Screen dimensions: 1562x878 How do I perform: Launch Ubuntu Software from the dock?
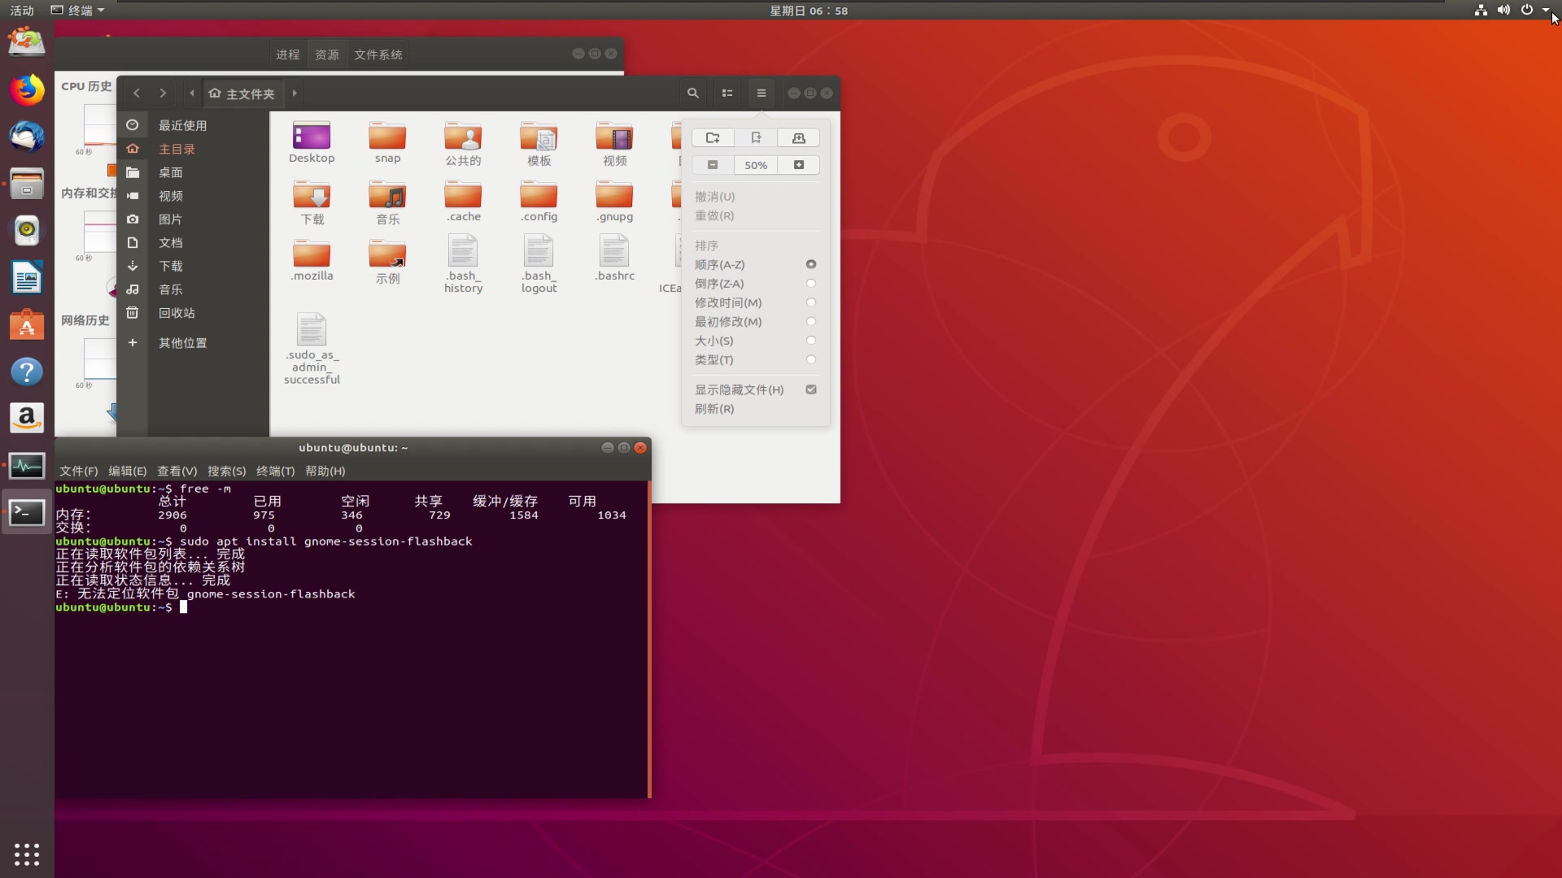click(27, 324)
